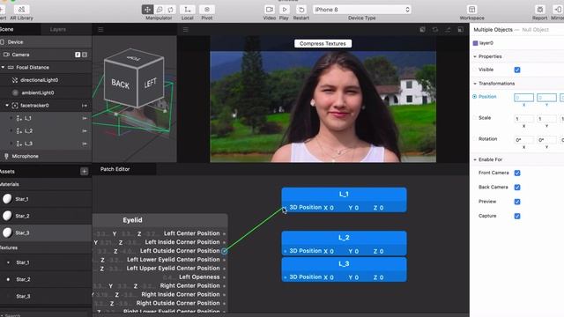Open the simulator hamburger menu
Image resolution: width=564 pixels, height=317 pixels.
pyautogui.click(x=186, y=29)
